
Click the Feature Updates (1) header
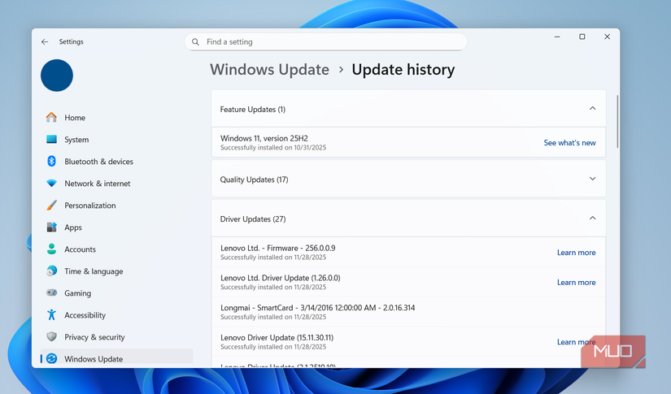(408, 109)
